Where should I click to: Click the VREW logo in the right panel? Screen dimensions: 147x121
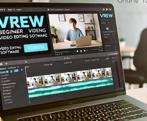point(106,16)
